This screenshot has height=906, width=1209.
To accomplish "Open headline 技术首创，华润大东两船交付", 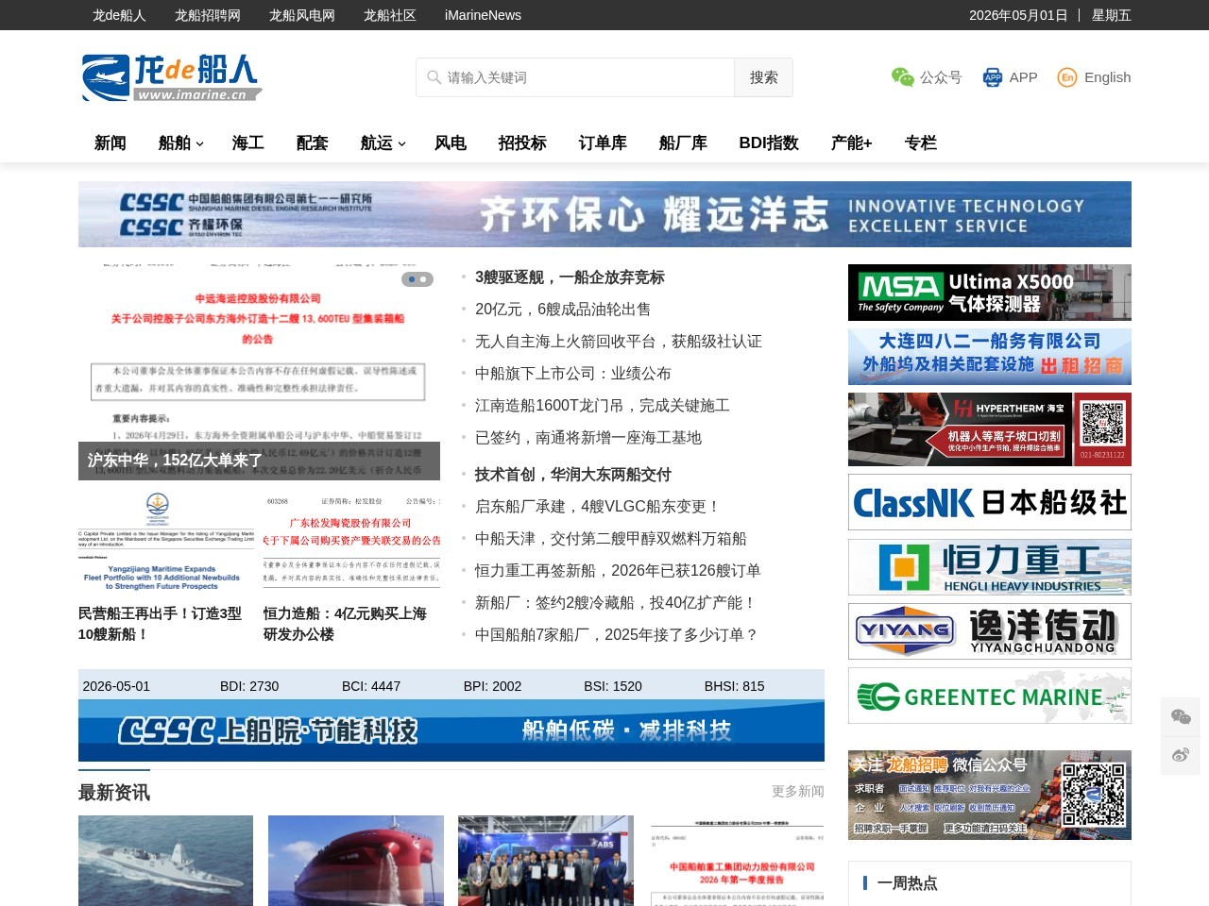I will [x=573, y=475].
